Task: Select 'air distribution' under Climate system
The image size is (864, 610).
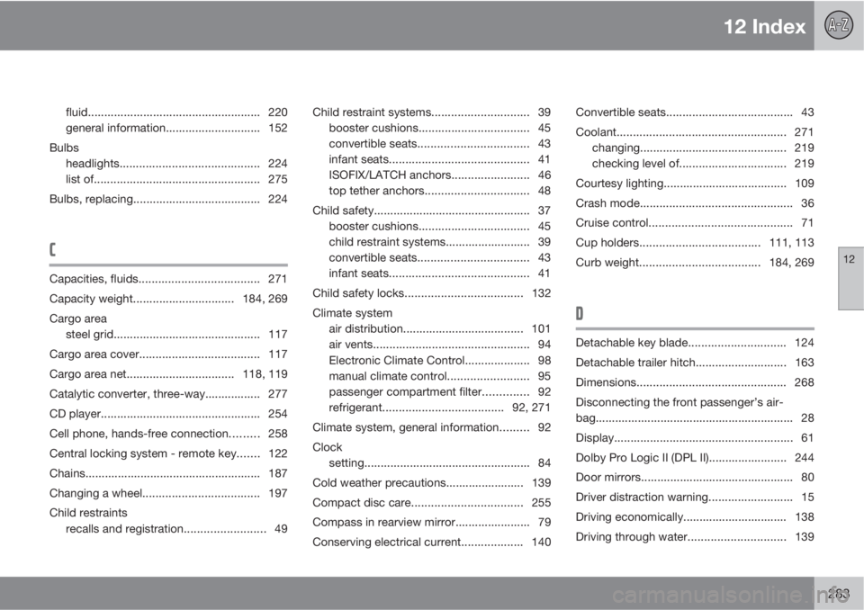Action: pos(440,328)
